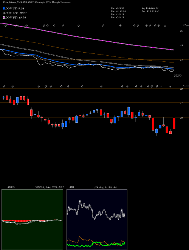189x250 pixels.
Task: Select the 'DOW PT: 15.94' legend label
Action: tap(15, 17)
